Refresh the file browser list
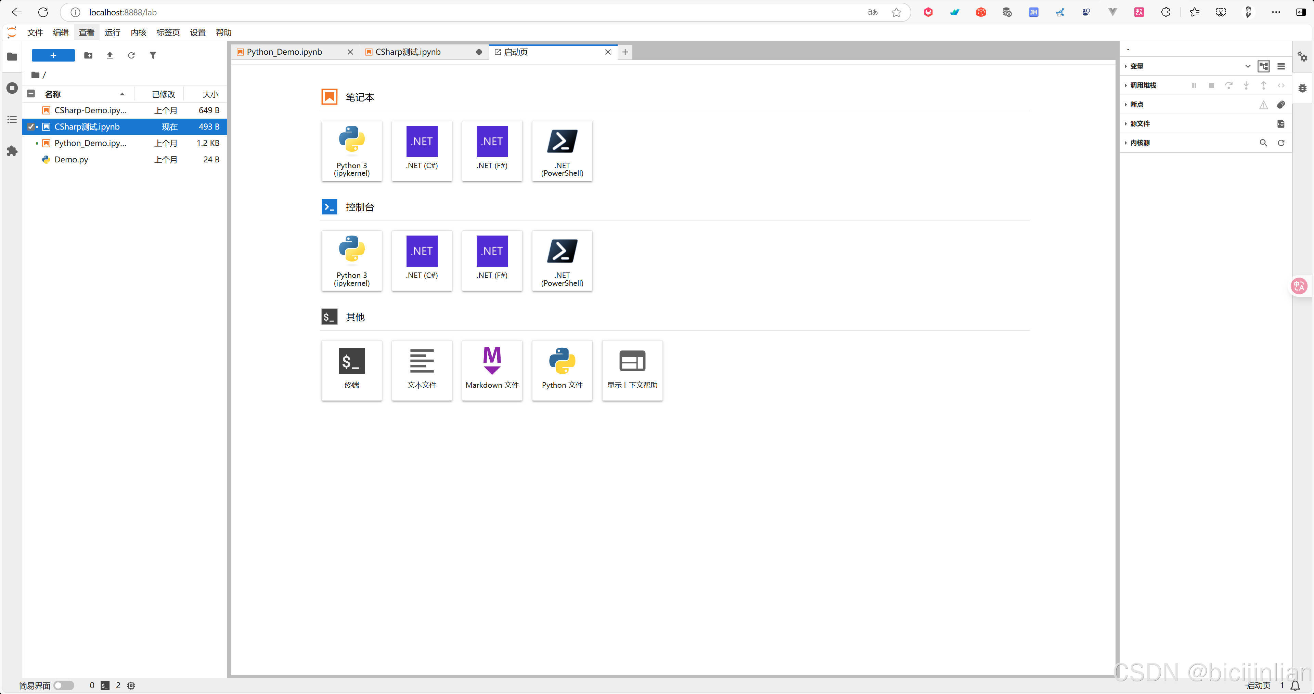 (131, 55)
